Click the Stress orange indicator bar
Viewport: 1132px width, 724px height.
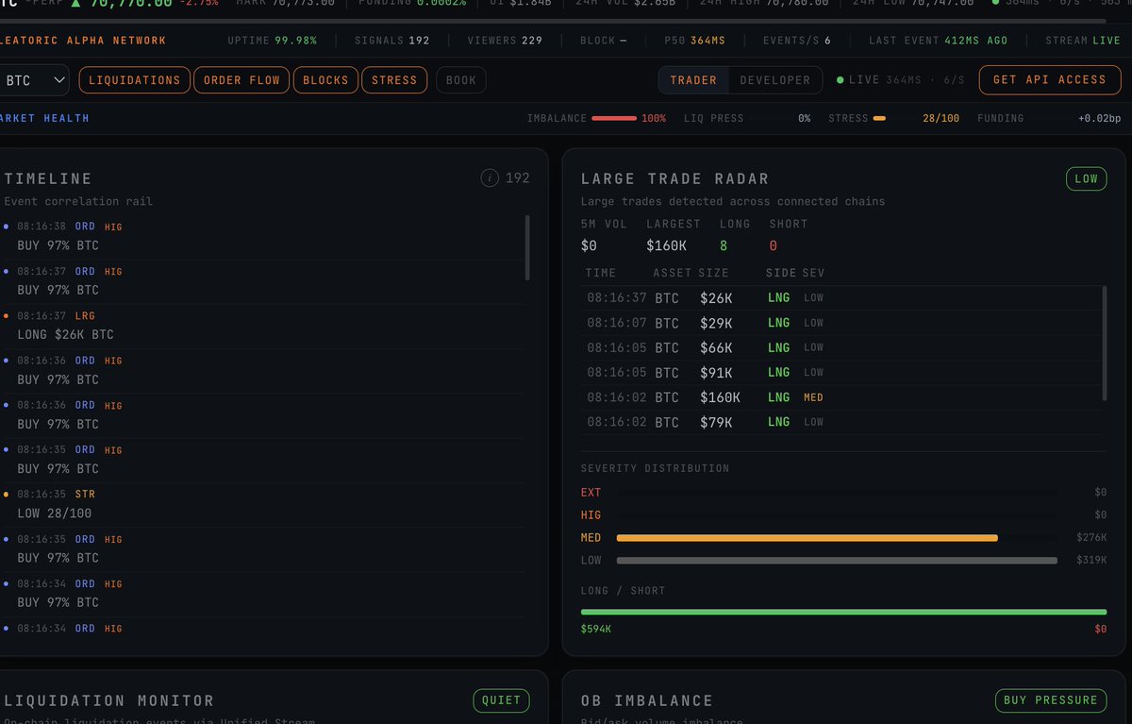coord(879,118)
